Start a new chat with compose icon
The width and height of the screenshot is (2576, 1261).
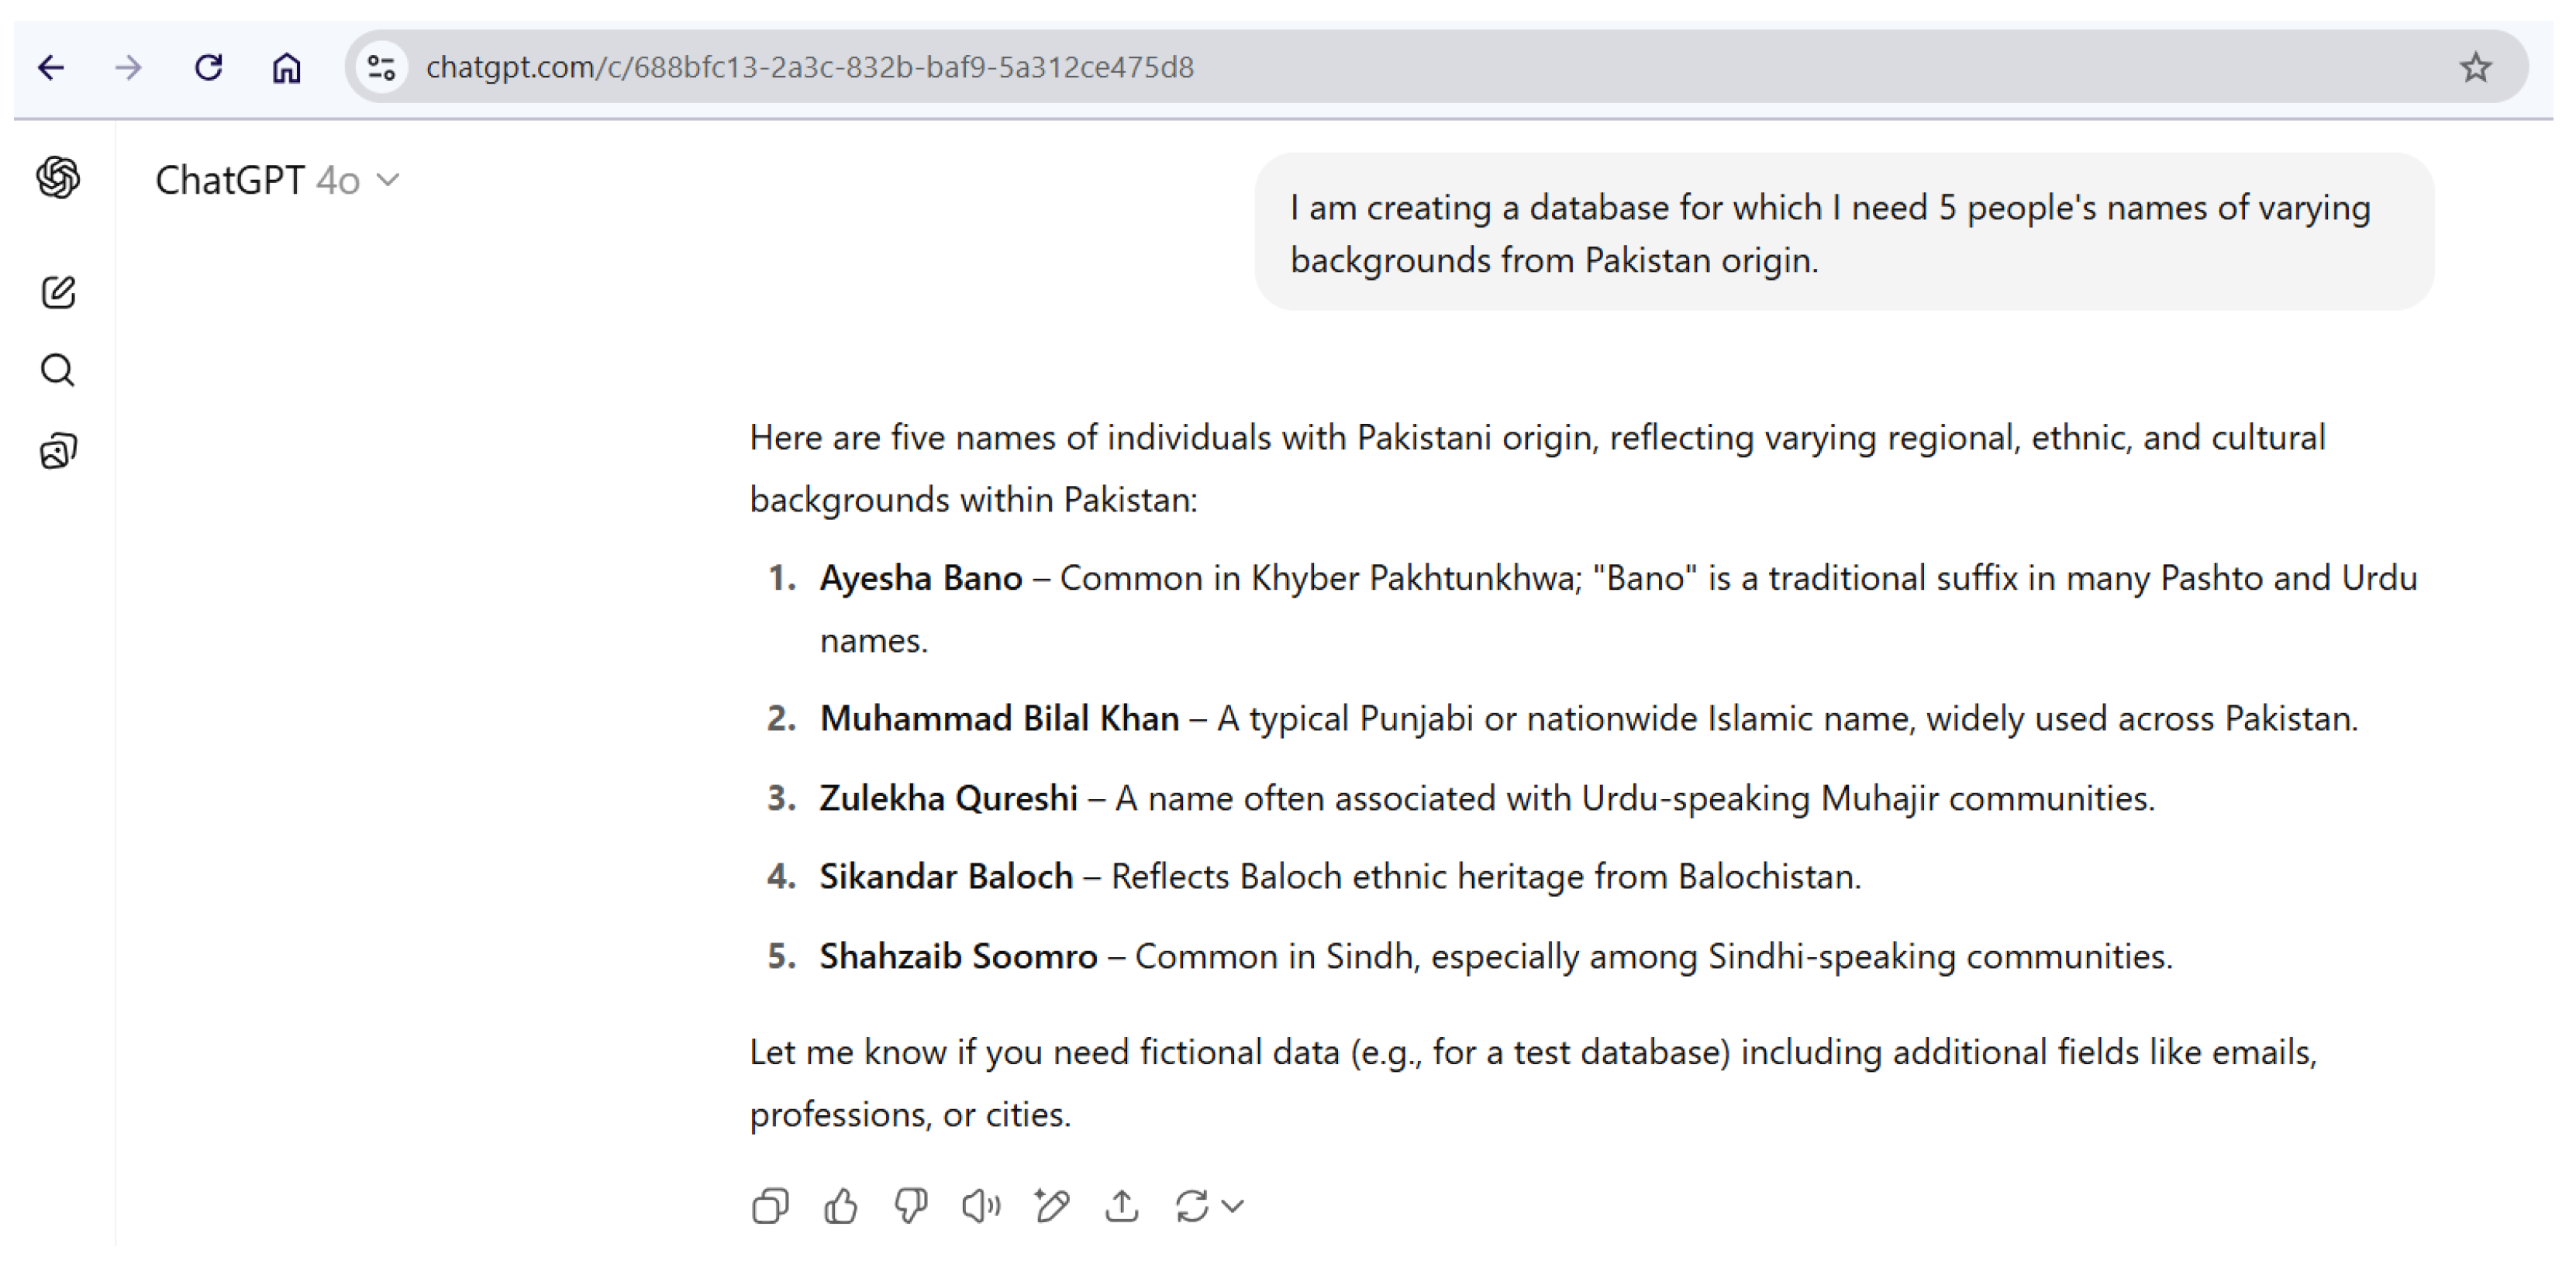click(x=58, y=292)
